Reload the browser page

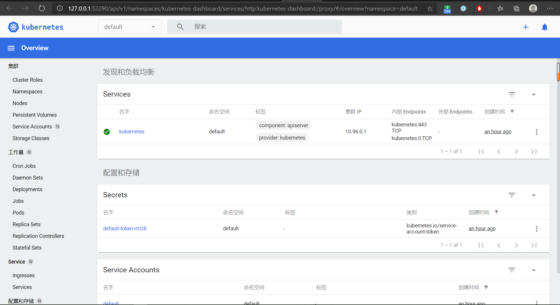click(42, 8)
